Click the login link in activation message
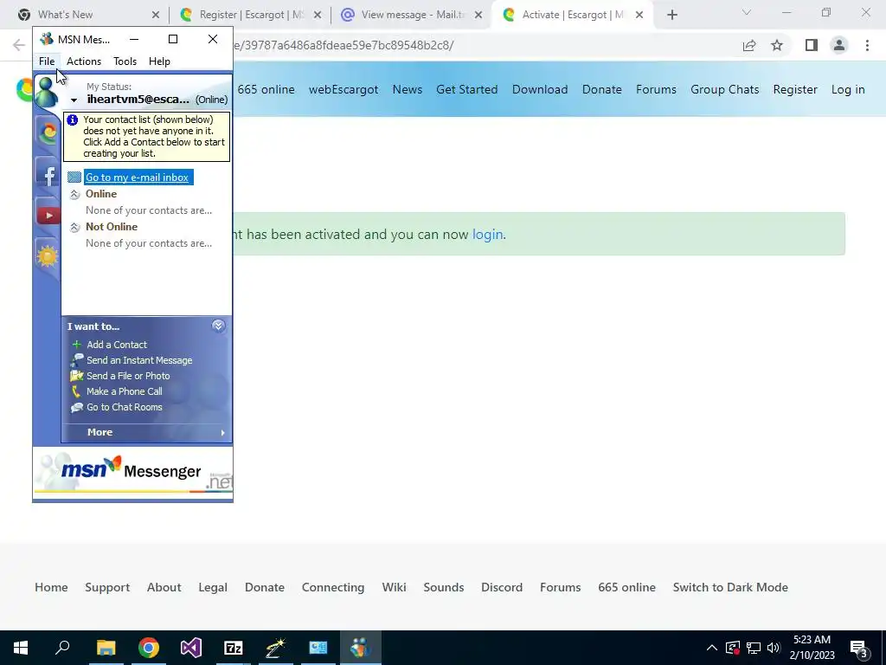 (488, 234)
